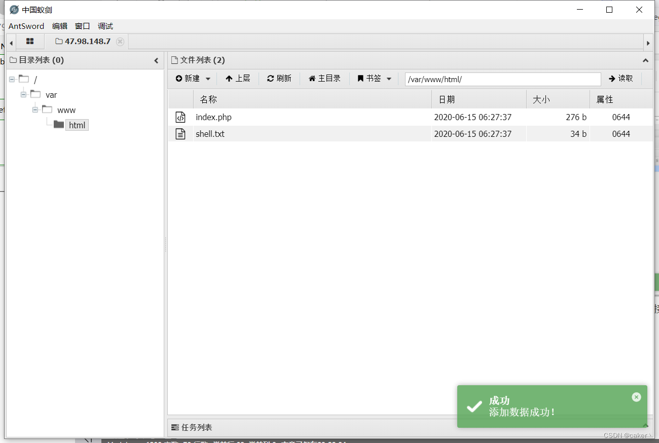Open the 编辑 menu
Image resolution: width=659 pixels, height=443 pixels.
[x=60, y=26]
